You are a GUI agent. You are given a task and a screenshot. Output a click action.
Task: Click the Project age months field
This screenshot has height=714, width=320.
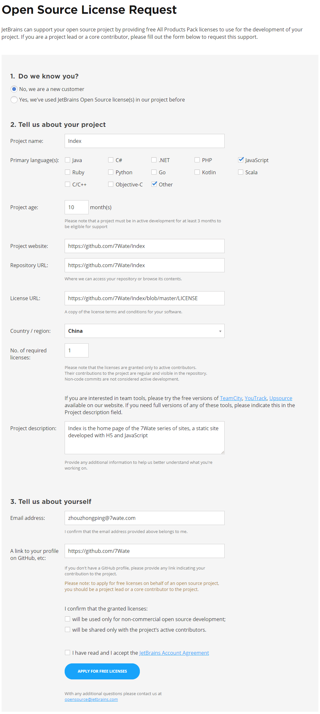pos(76,207)
